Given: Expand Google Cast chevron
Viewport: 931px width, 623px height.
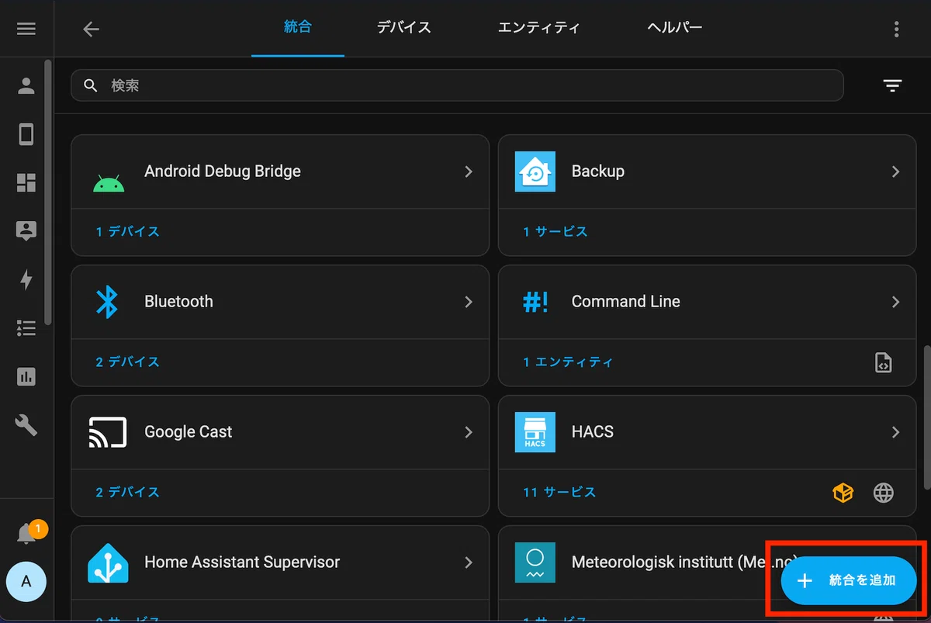Looking at the screenshot, I should click(x=469, y=432).
